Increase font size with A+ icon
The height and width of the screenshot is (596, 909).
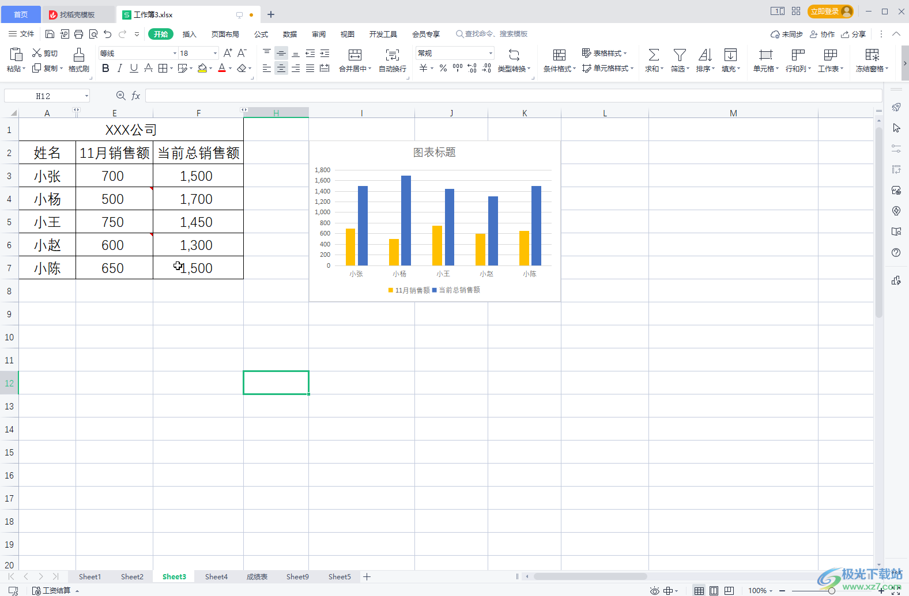[228, 53]
